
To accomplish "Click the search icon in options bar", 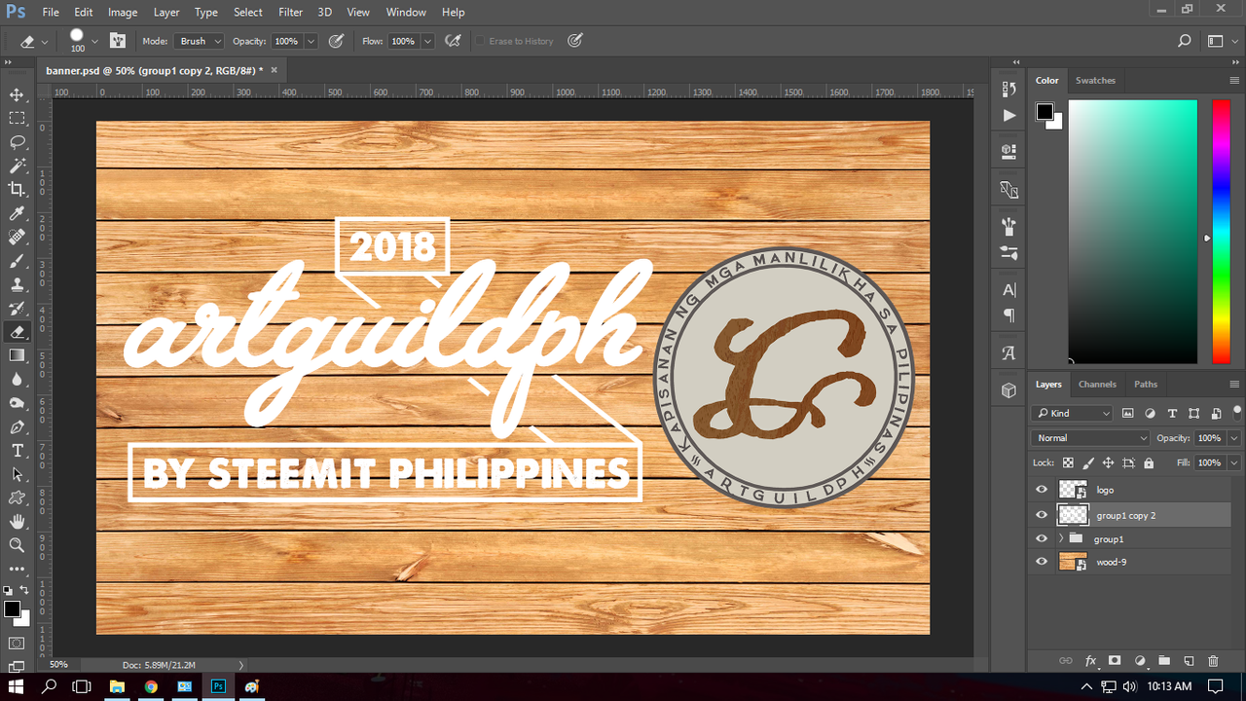I will point(1185,41).
